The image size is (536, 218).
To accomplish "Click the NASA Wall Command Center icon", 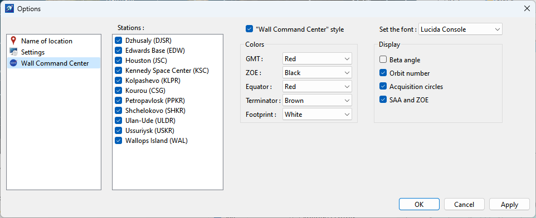I will point(13,63).
